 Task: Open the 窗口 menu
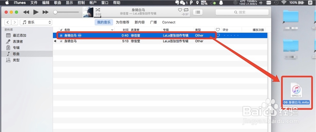point(105,3)
